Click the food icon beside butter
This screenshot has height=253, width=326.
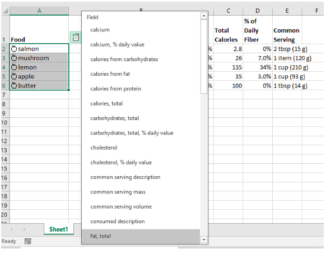click(14, 86)
